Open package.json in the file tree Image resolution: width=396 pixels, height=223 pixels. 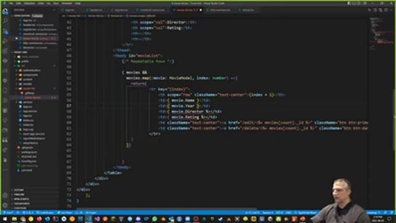point(29,152)
